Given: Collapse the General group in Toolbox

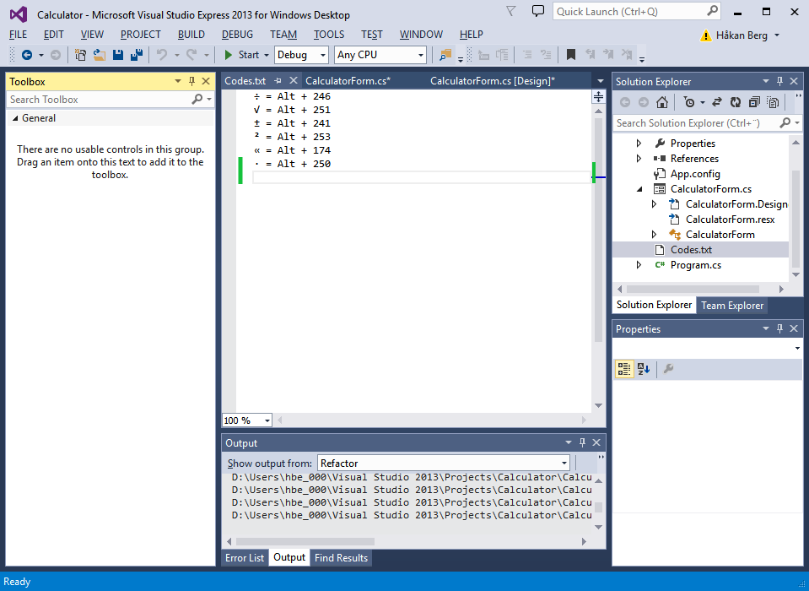Looking at the screenshot, I should (x=15, y=118).
